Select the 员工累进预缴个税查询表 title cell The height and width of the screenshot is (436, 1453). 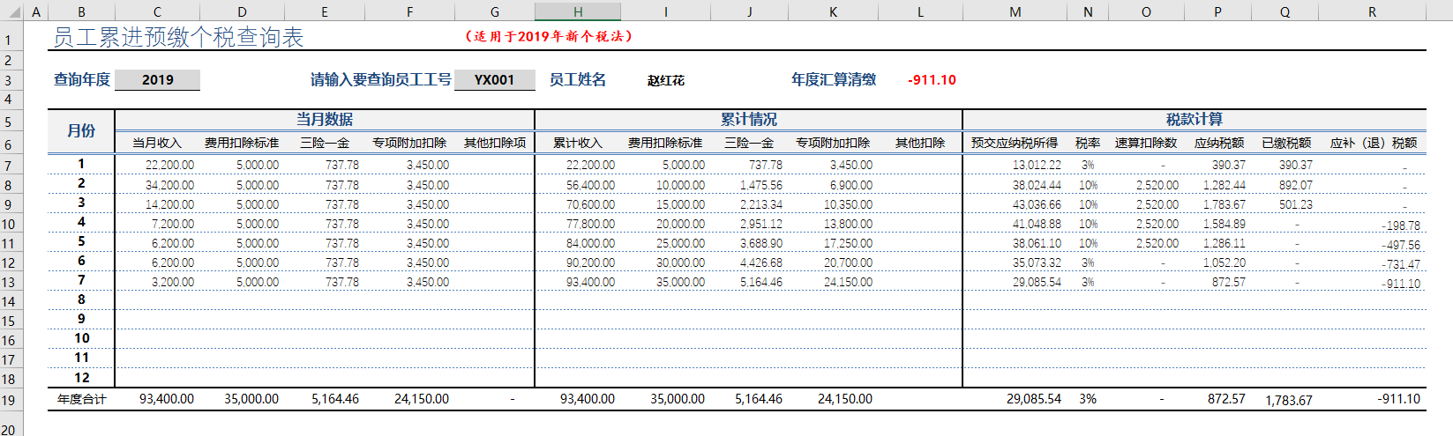click(x=178, y=37)
